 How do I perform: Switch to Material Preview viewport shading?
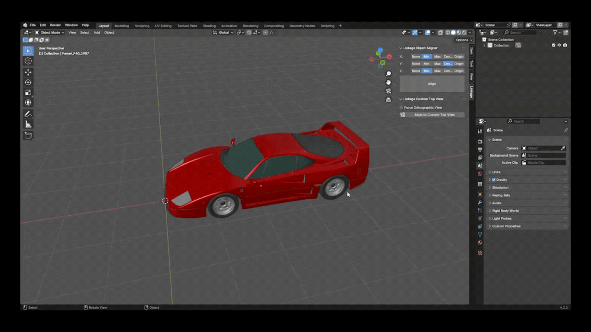pyautogui.click(x=458, y=33)
